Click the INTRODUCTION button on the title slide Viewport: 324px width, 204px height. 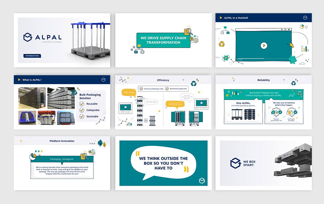coord(32,56)
